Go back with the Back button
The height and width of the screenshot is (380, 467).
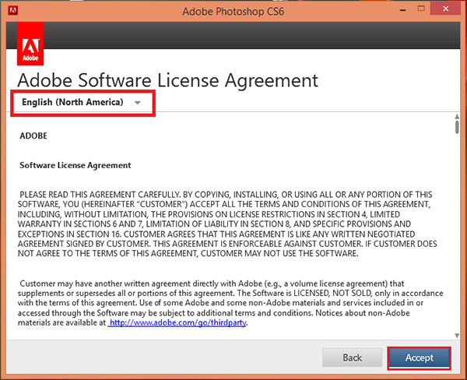coord(353,357)
